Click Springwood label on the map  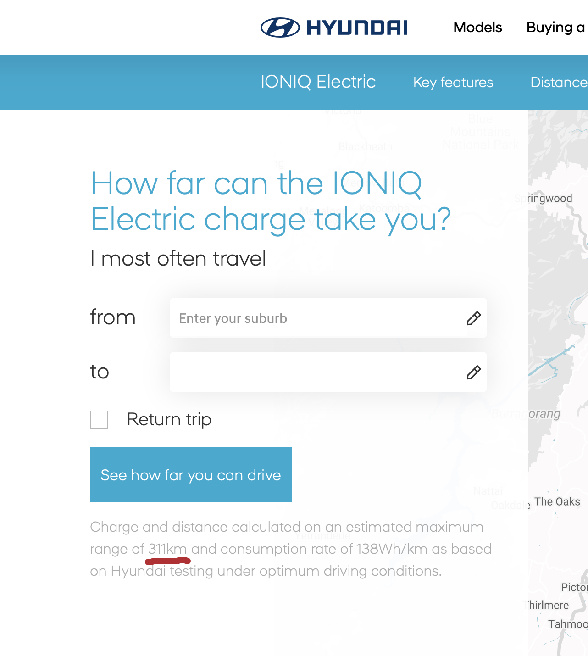coord(544,199)
